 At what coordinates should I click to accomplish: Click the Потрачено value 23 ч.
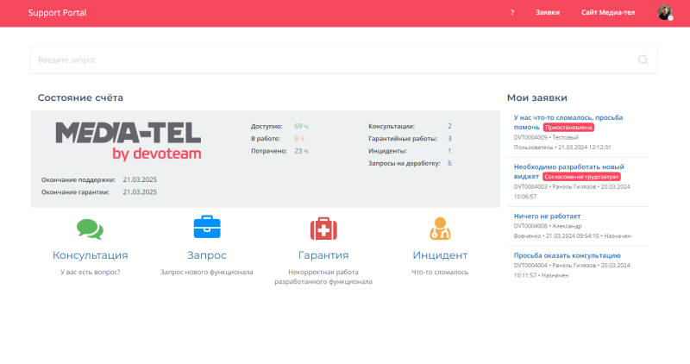tap(302, 151)
